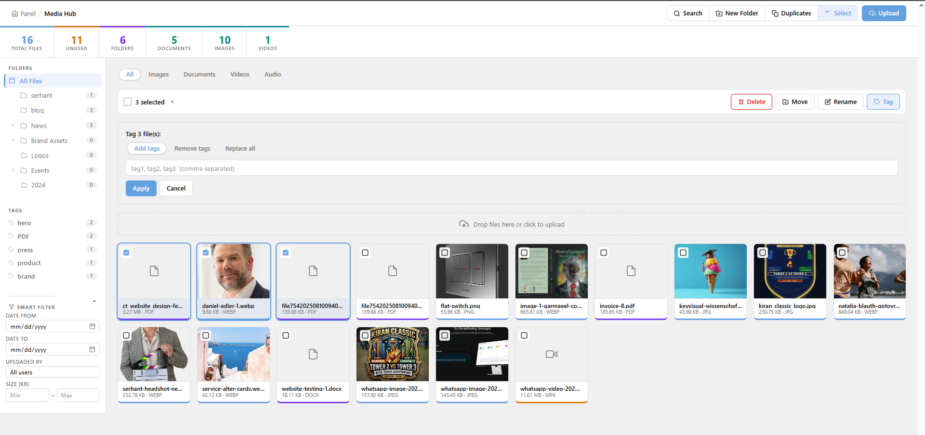Click the Upload button
925x435 pixels.
[884, 13]
